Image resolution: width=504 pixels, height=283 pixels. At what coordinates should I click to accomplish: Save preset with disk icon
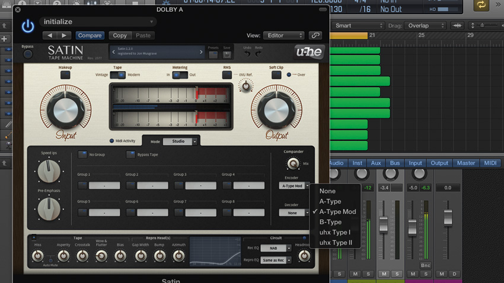coord(227,54)
